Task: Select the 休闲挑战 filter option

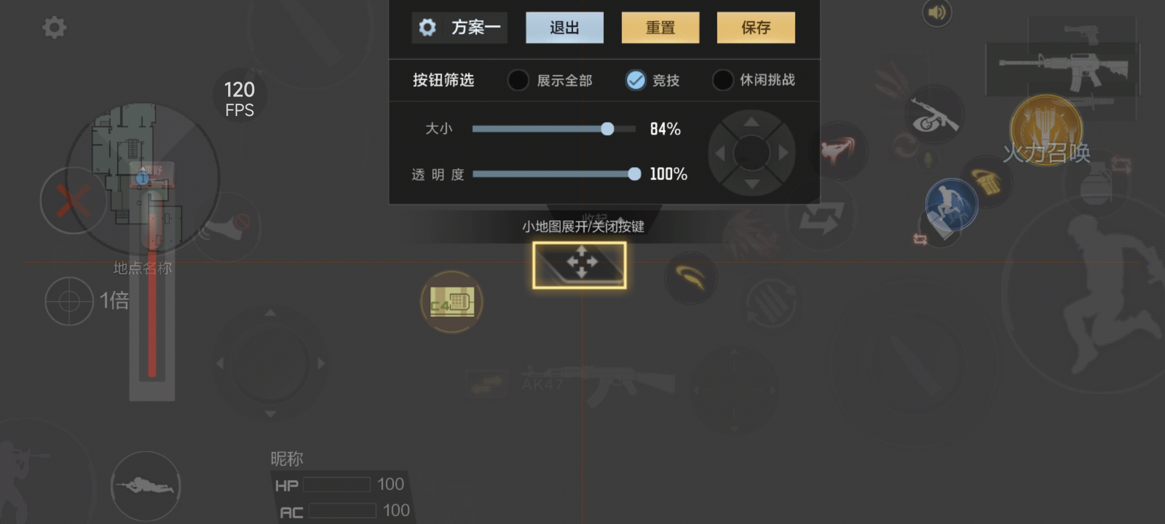Action: (x=753, y=80)
